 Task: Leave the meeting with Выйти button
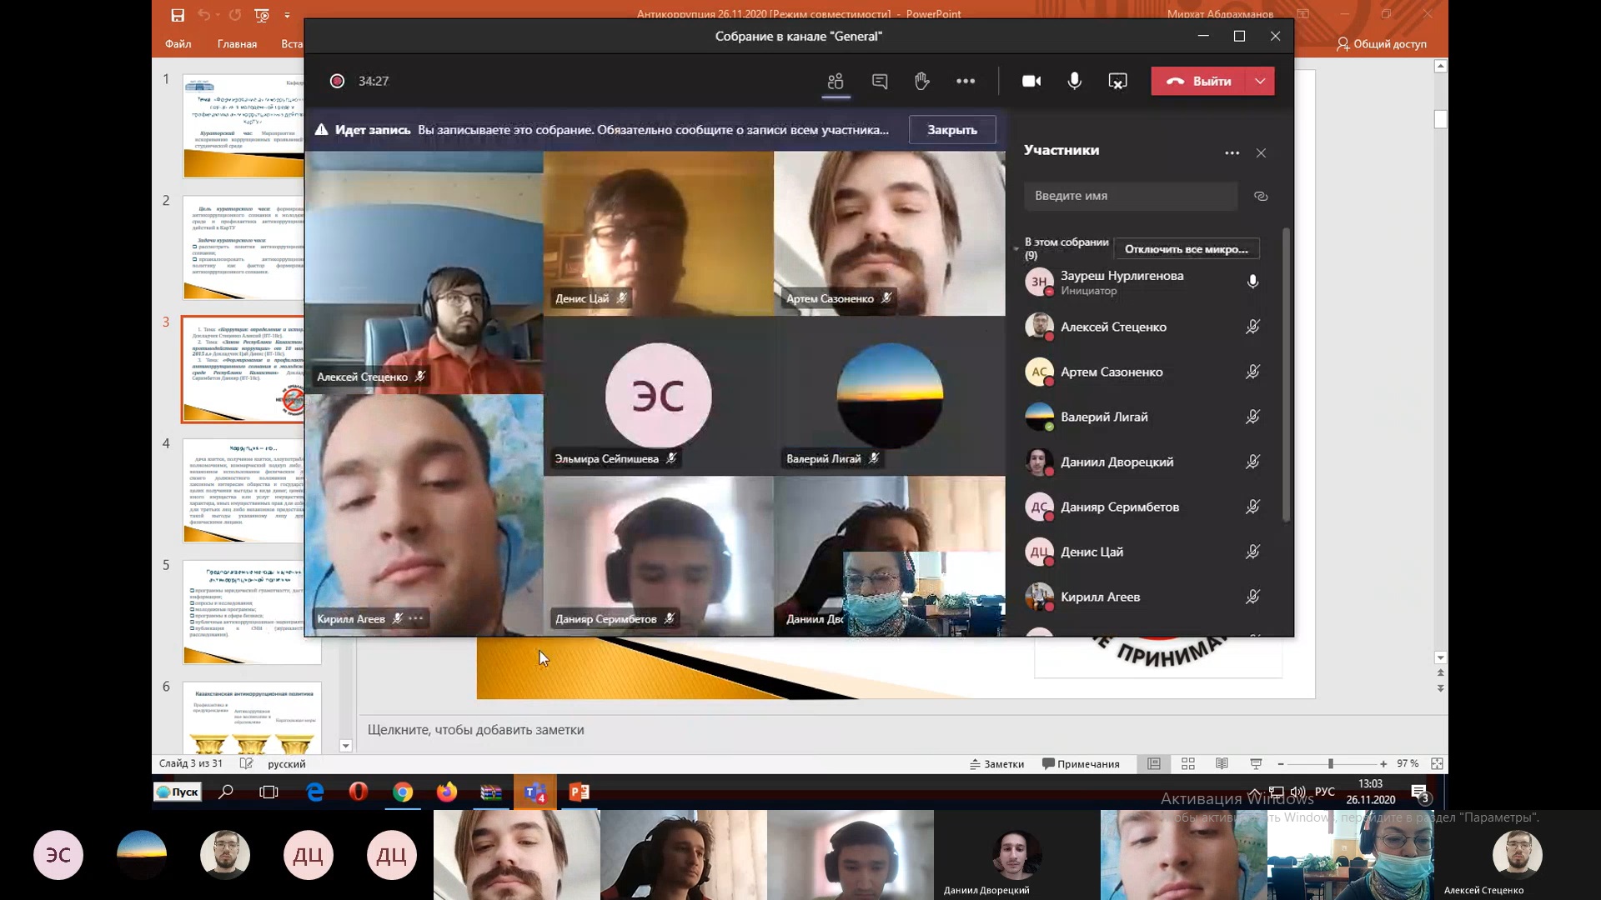click(1199, 81)
